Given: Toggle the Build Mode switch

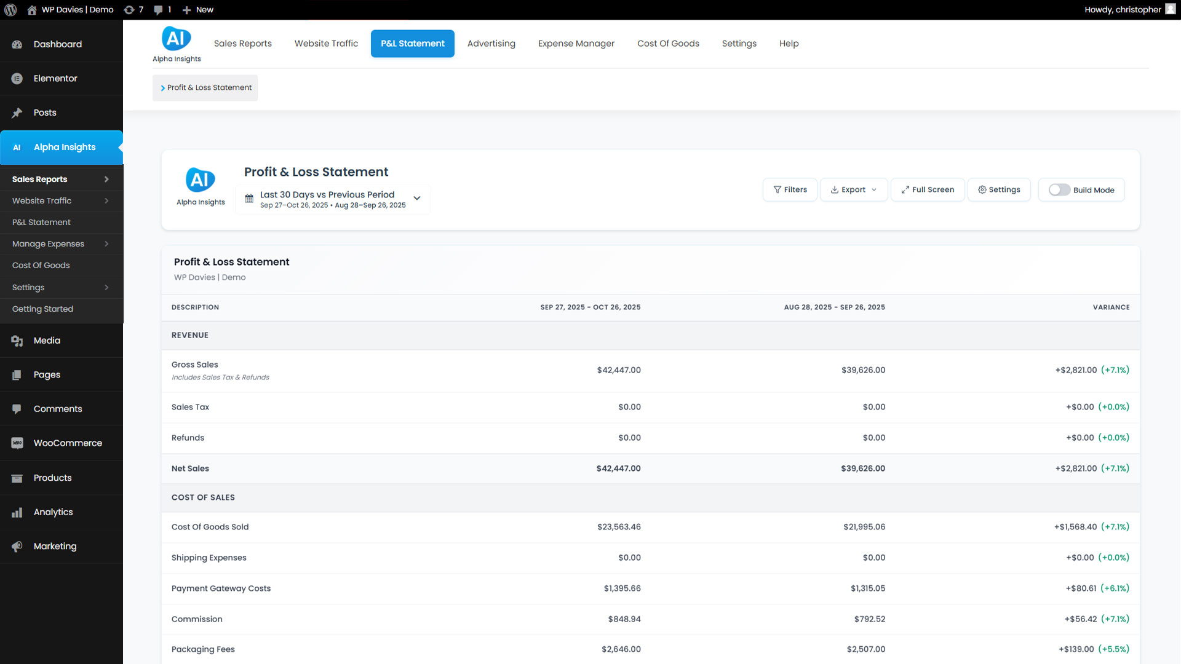Looking at the screenshot, I should pyautogui.click(x=1059, y=190).
